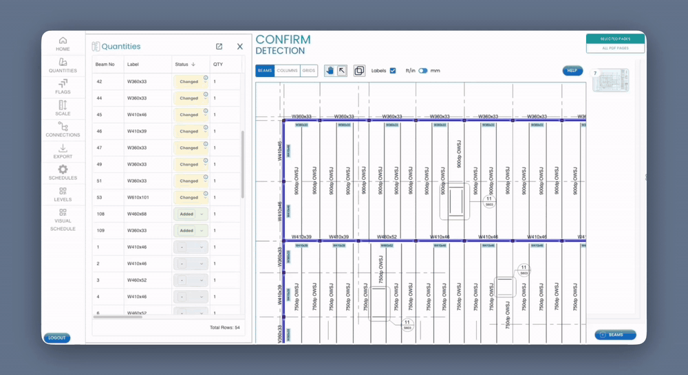Sort by the Status column header
The image size is (688, 375).
click(184, 65)
